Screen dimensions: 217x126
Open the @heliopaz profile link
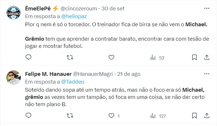pos(74,17)
